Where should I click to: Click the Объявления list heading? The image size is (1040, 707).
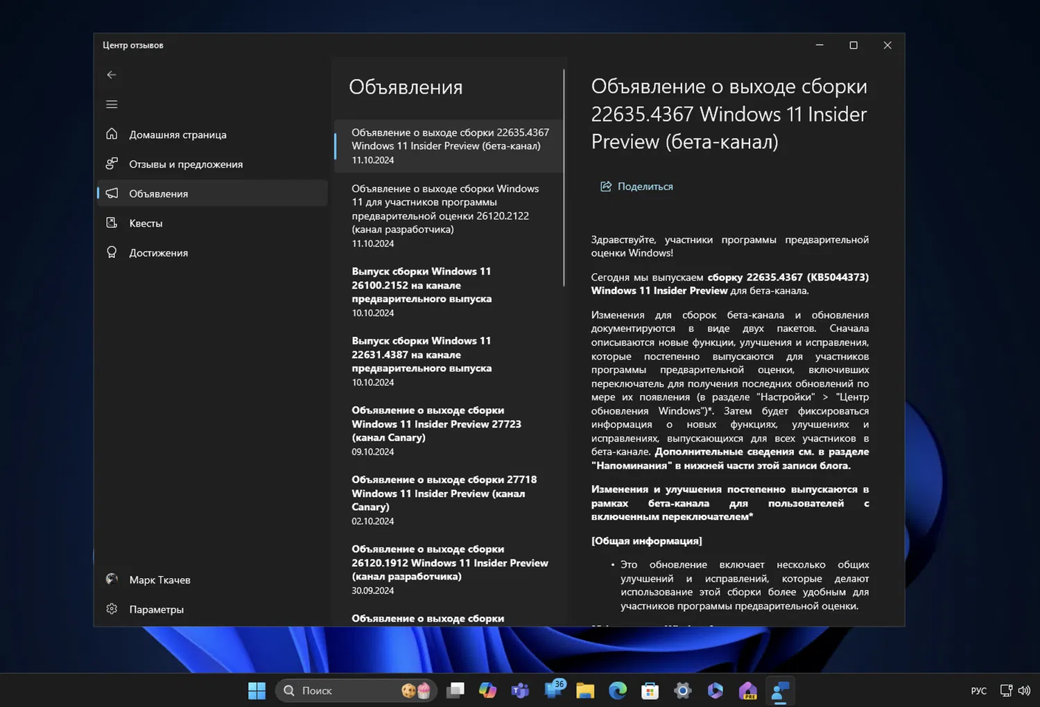tap(406, 87)
